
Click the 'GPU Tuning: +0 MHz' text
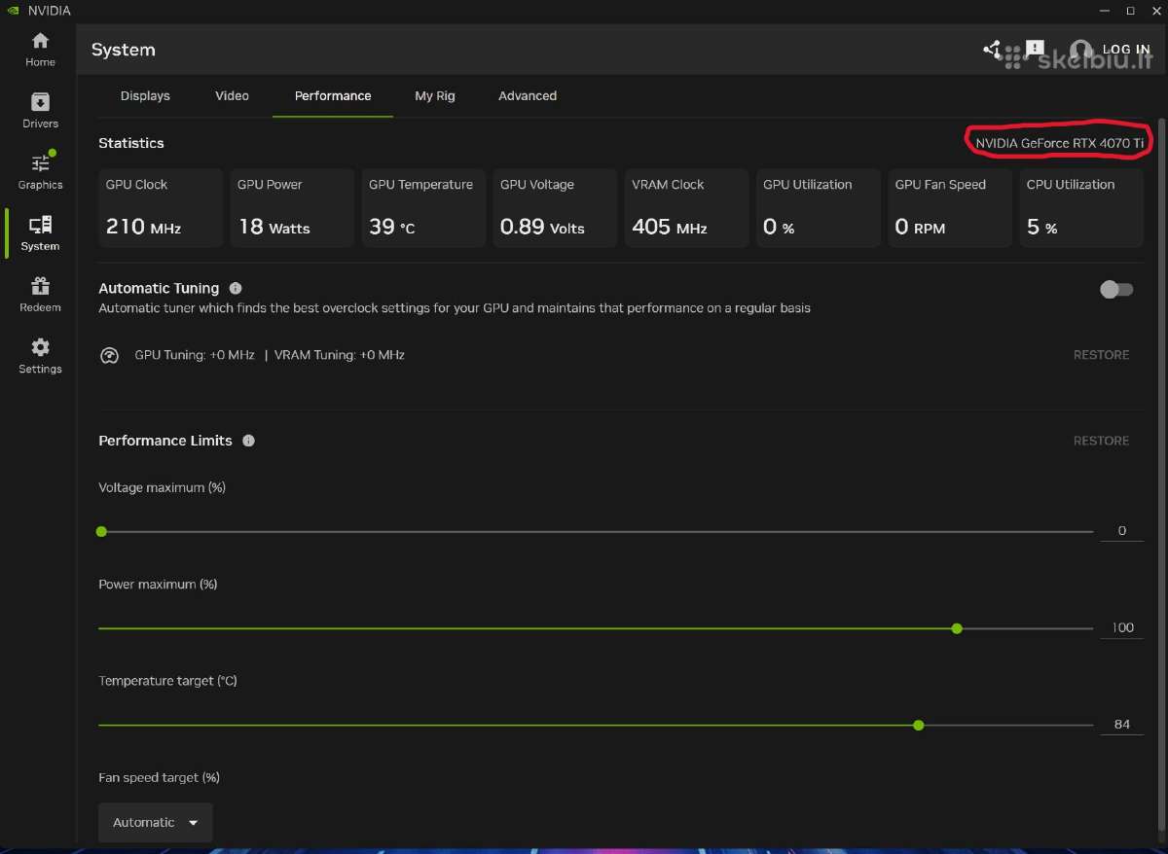click(195, 355)
